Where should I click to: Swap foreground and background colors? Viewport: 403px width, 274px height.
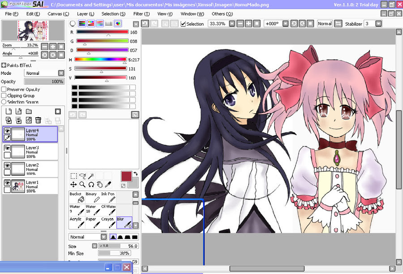(136, 174)
